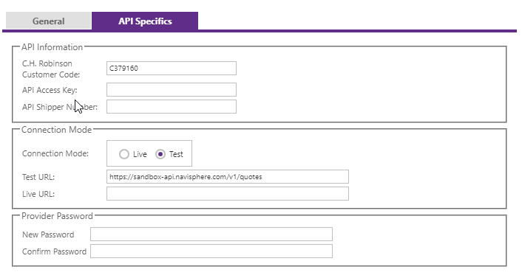522x278 pixels.
Task: Focus the empty API Access Key field
Action: (x=172, y=90)
